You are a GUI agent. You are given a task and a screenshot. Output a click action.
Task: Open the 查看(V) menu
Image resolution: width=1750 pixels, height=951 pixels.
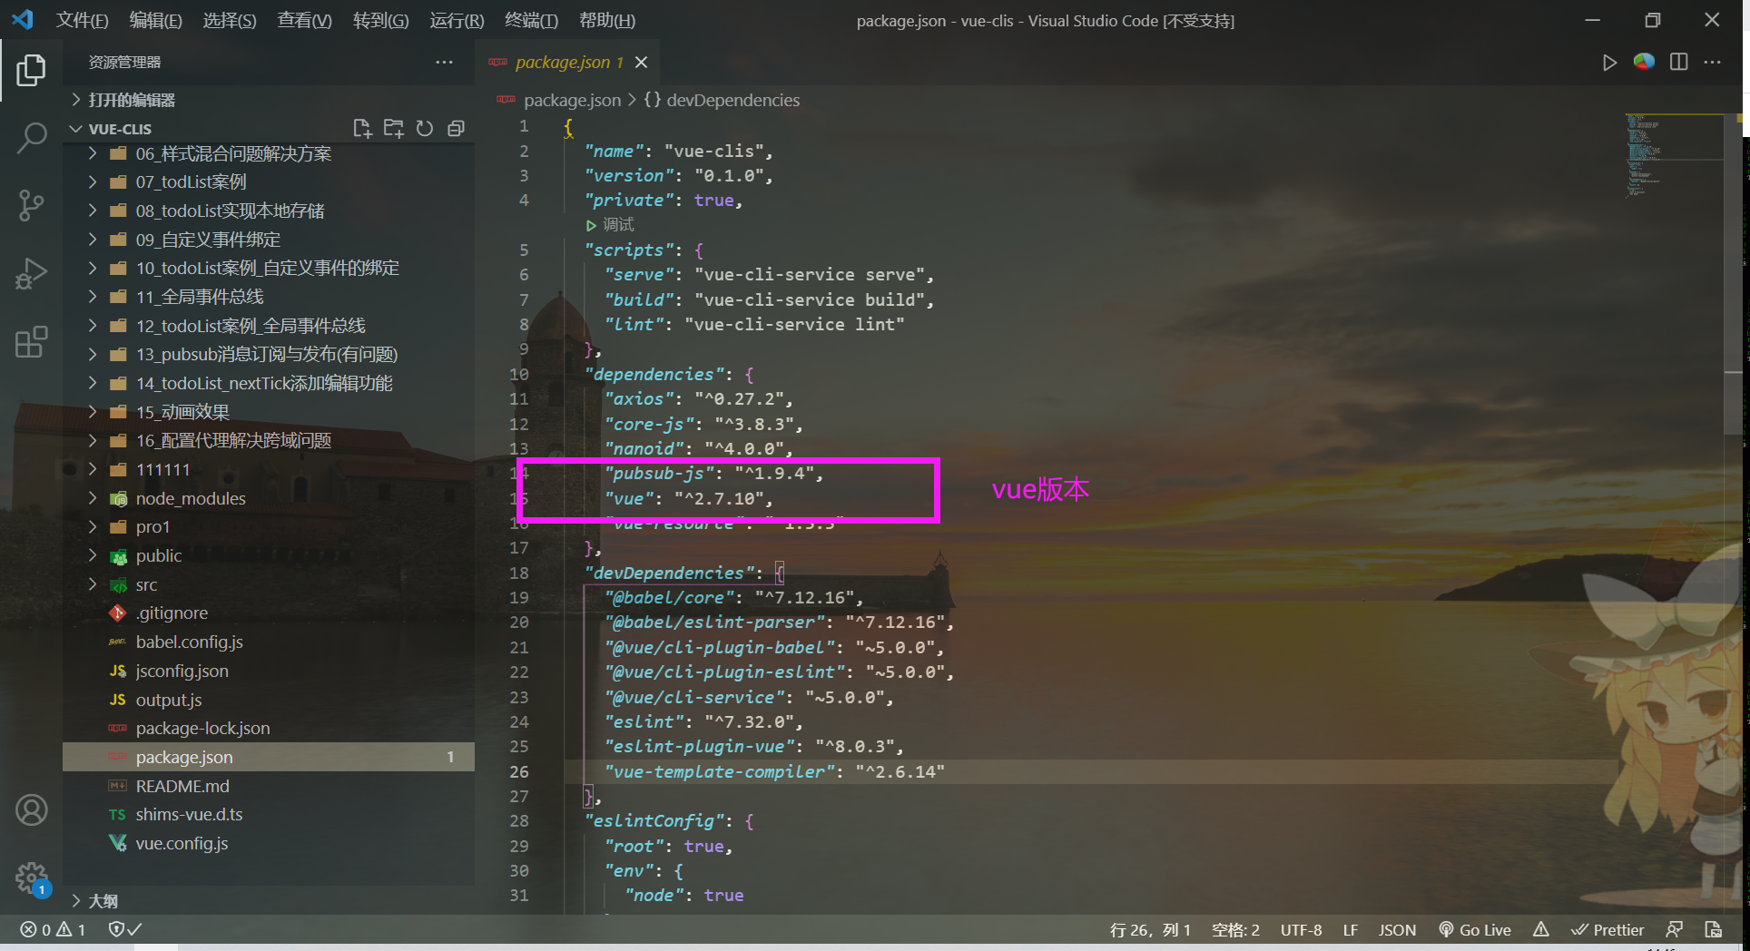(x=304, y=20)
